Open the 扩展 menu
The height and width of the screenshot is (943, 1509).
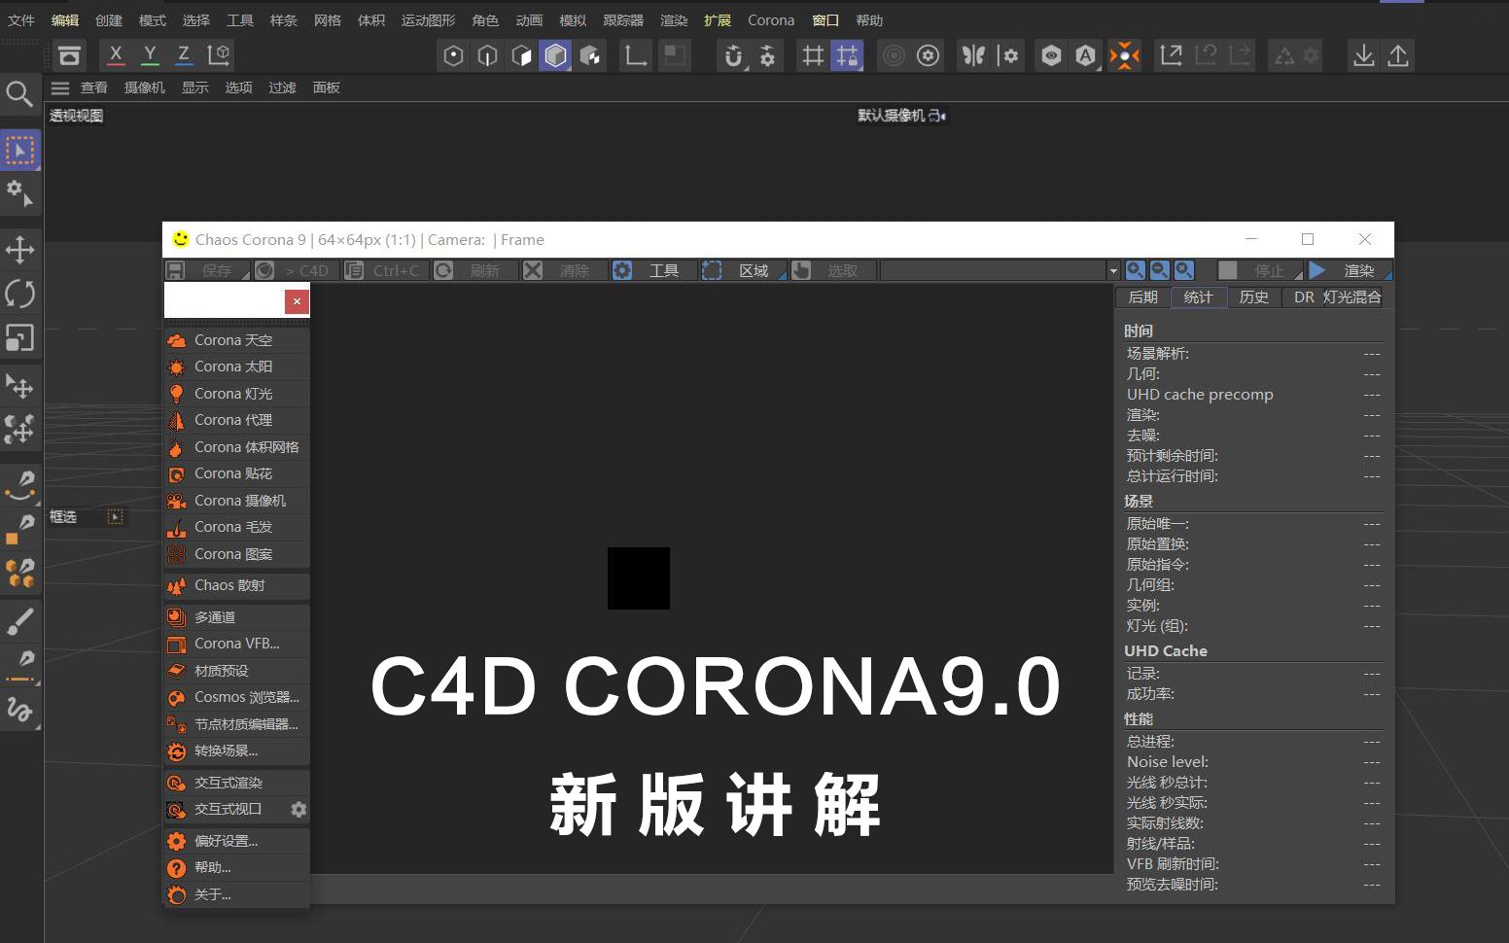pyautogui.click(x=718, y=20)
